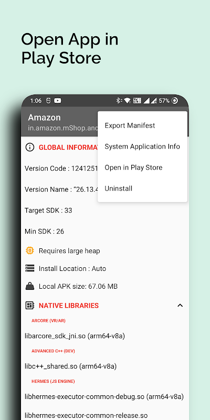Select Export Manifest menu option

coord(142,125)
